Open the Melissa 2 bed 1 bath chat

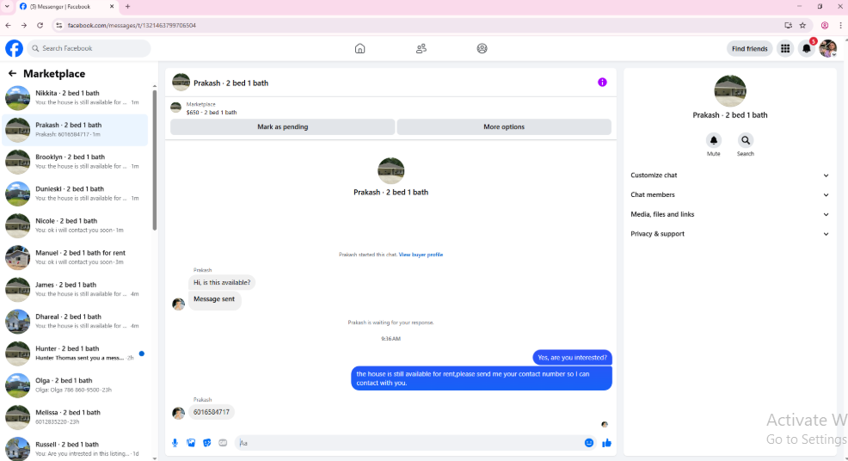(75, 416)
